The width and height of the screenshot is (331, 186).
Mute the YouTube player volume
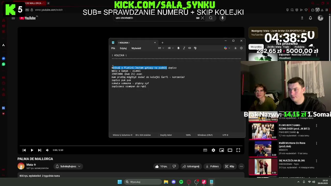point(47,150)
